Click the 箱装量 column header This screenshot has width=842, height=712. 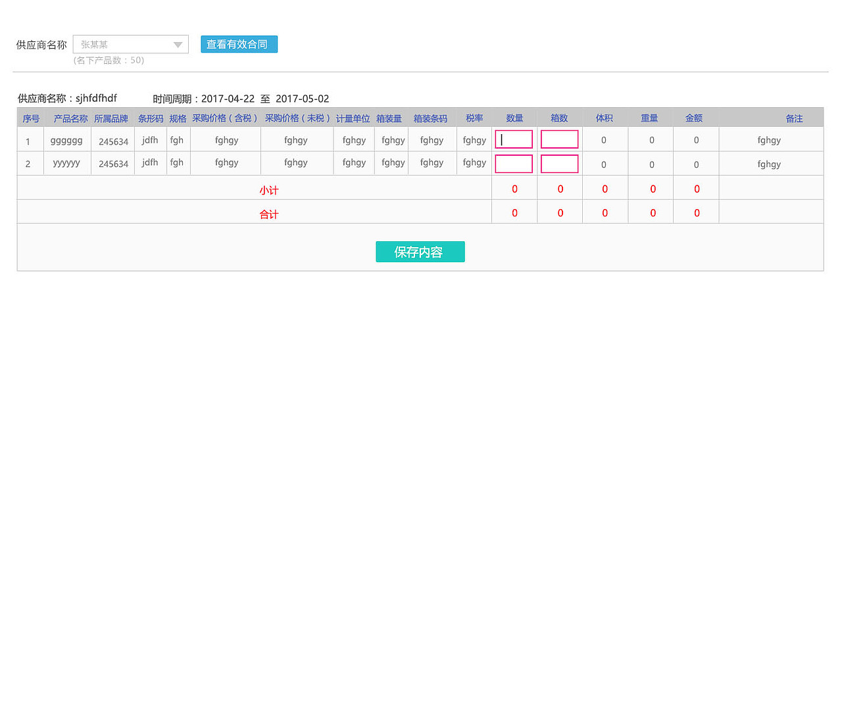click(389, 118)
